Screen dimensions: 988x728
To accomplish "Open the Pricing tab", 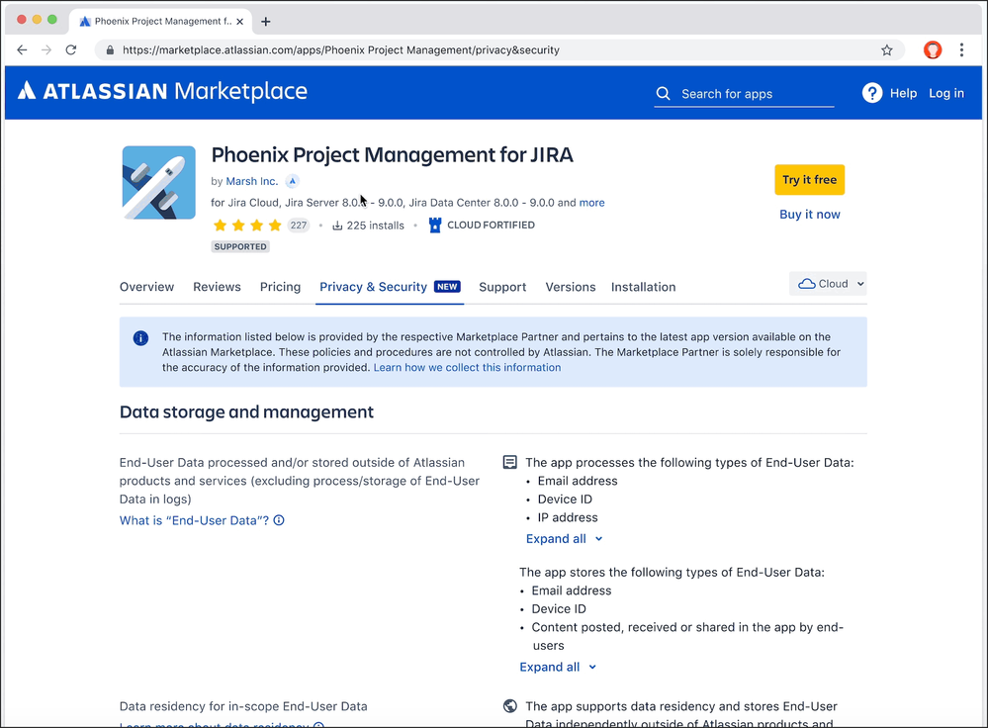I will coord(281,287).
